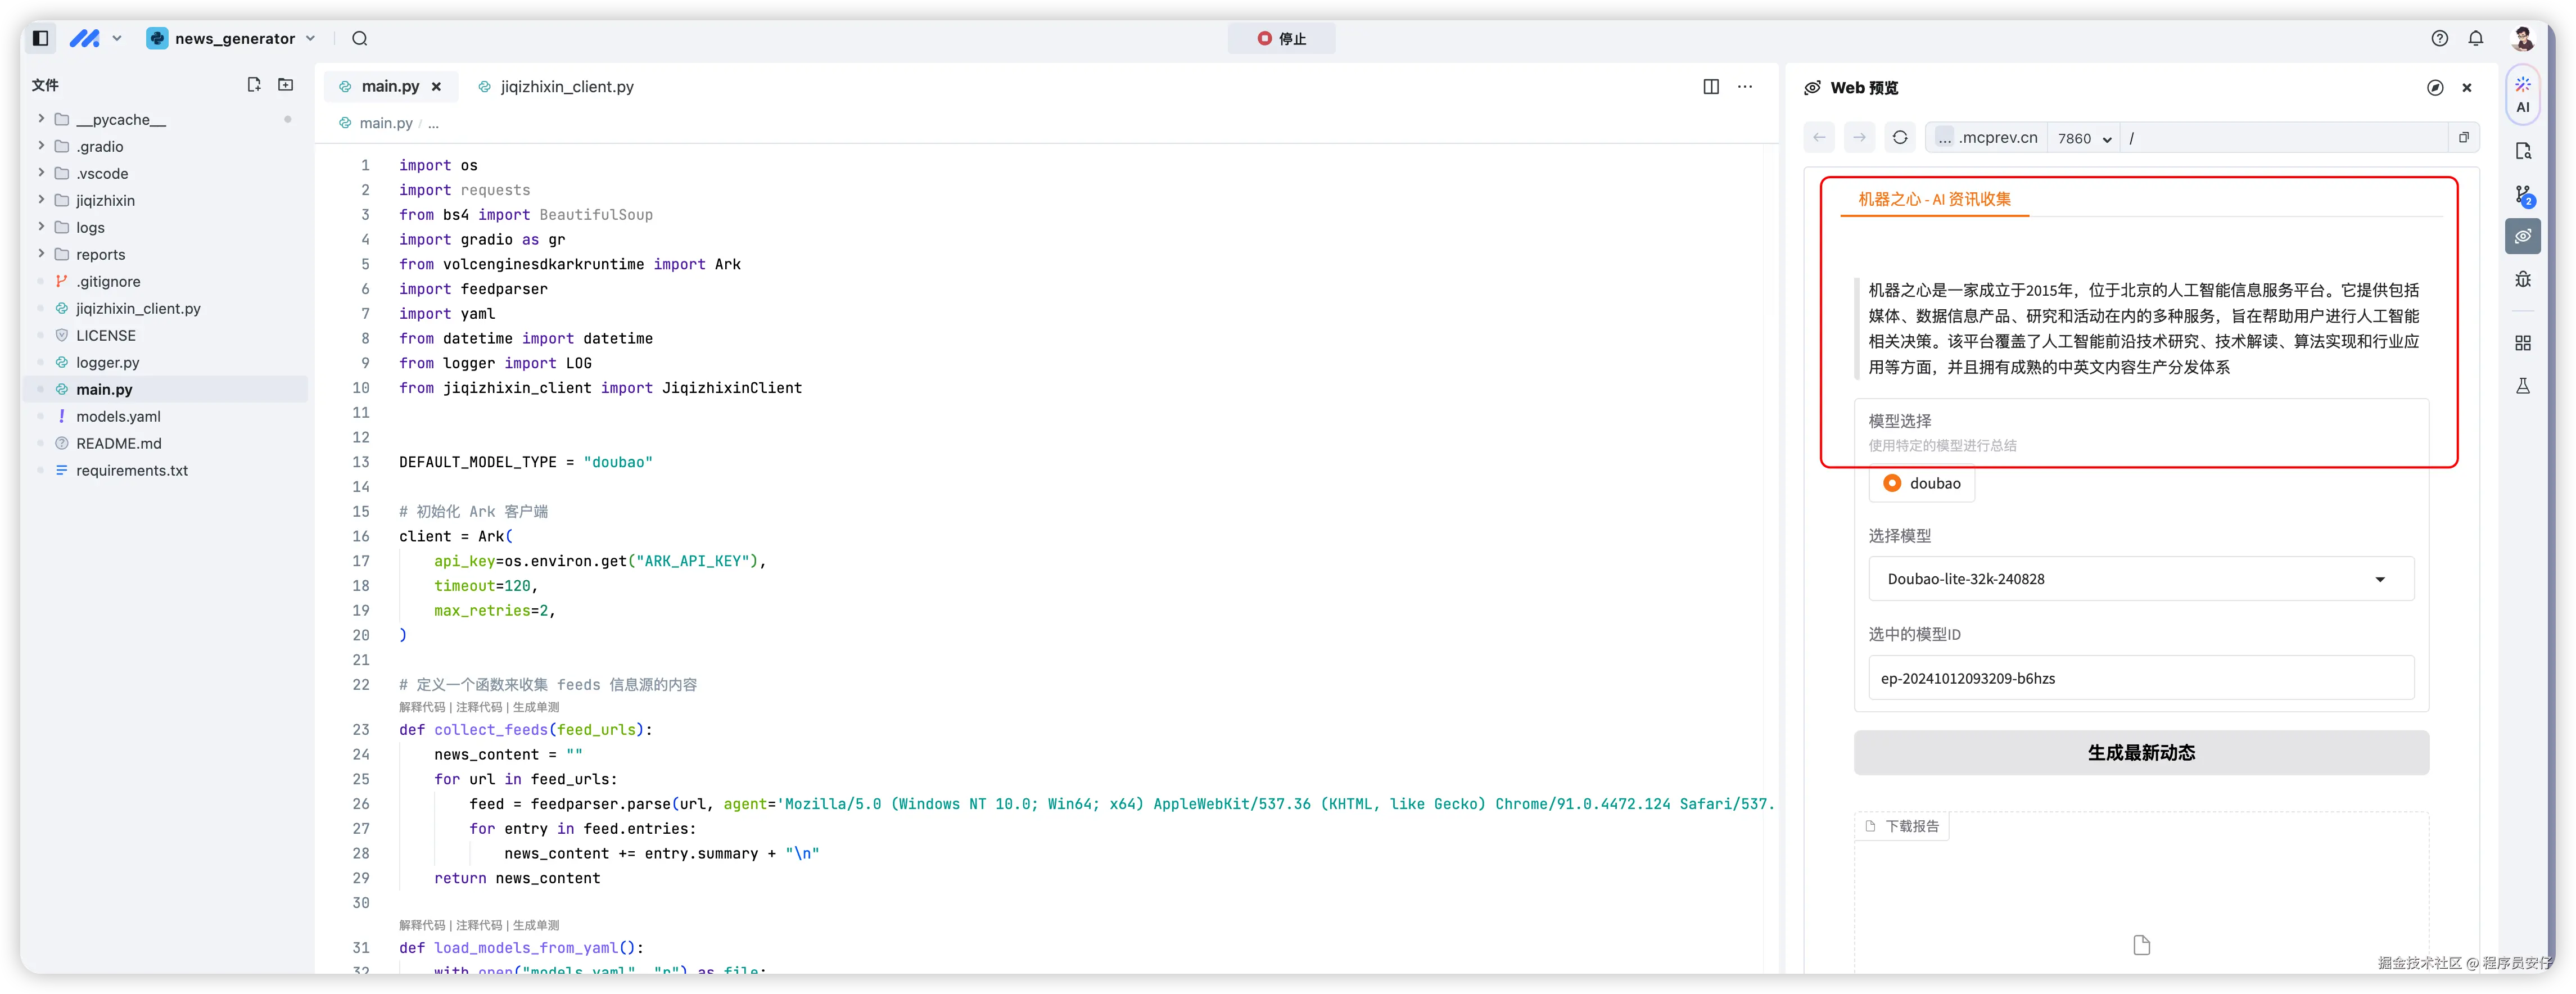
Task: Open the AI assistant sidebar icon
Action: tap(2522, 95)
